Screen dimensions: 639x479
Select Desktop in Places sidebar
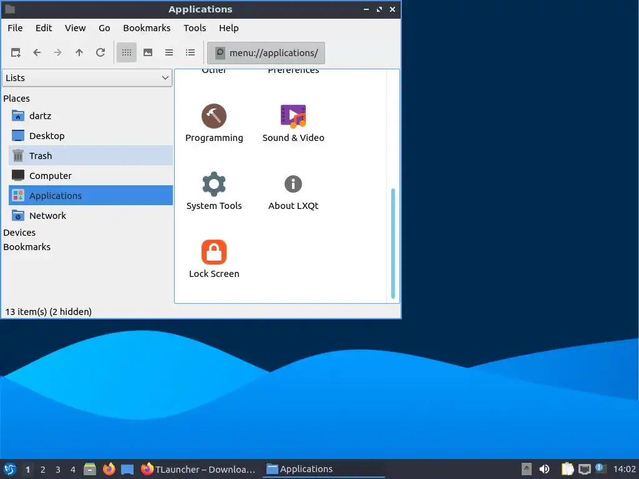click(x=90, y=135)
